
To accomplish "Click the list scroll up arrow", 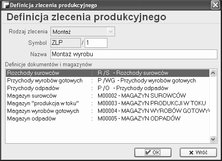I will coord(213,73).
